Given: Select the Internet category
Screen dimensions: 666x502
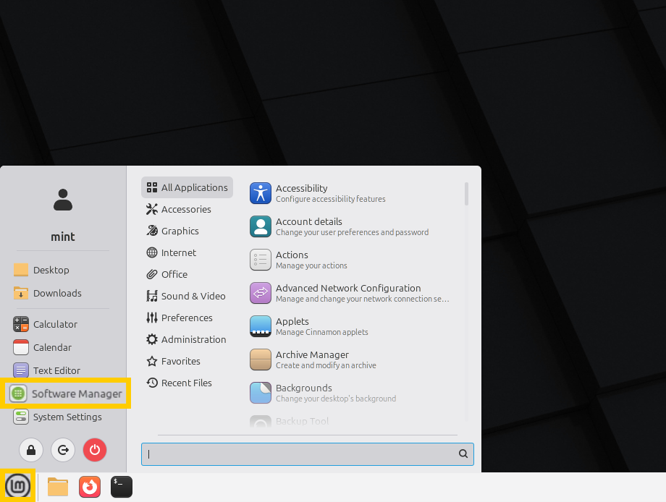Looking at the screenshot, I should click(x=187, y=252).
